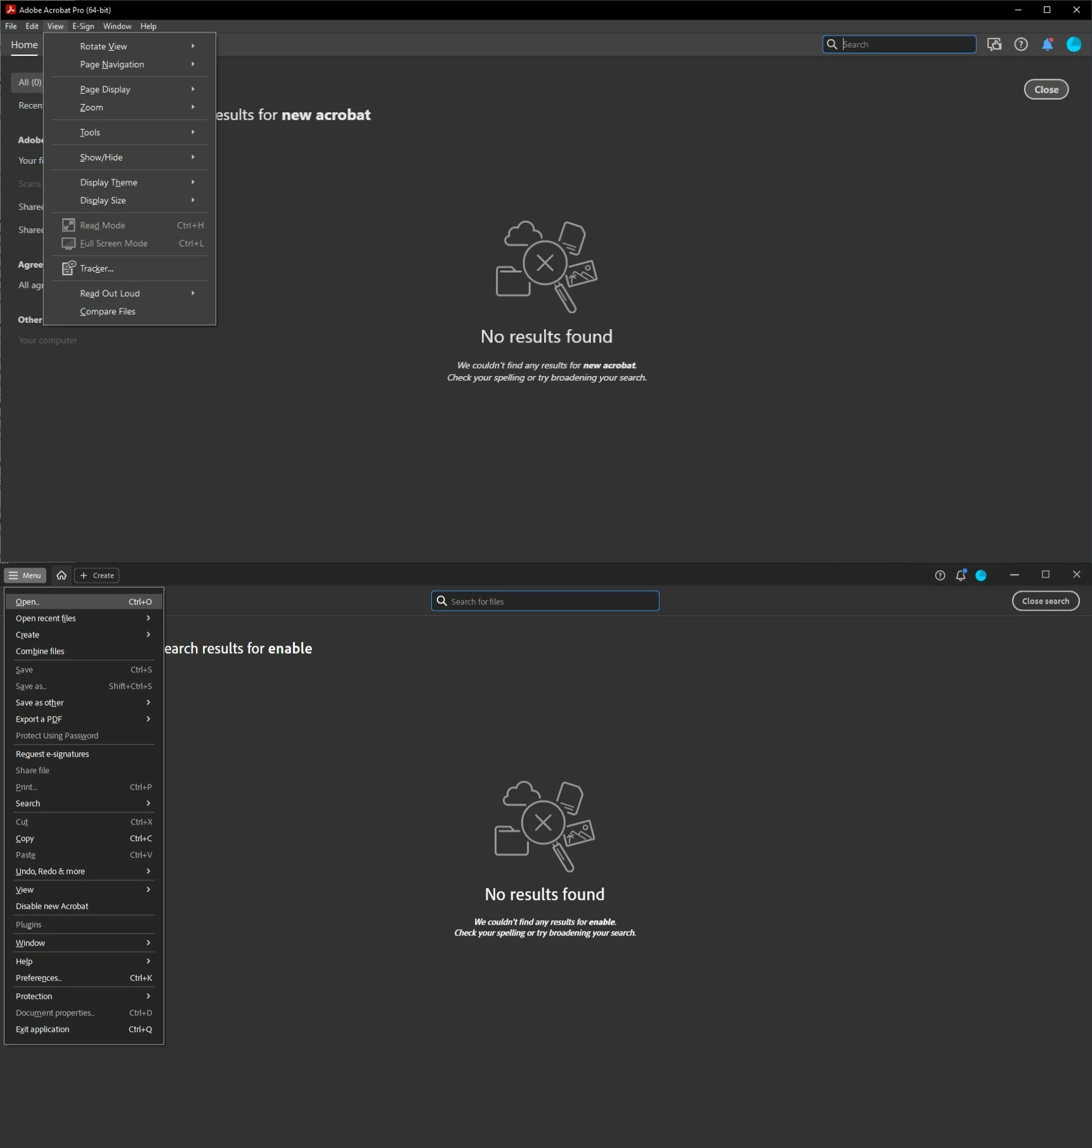
Task: Expand the Search submenu in the bottom menu
Action: 84,803
